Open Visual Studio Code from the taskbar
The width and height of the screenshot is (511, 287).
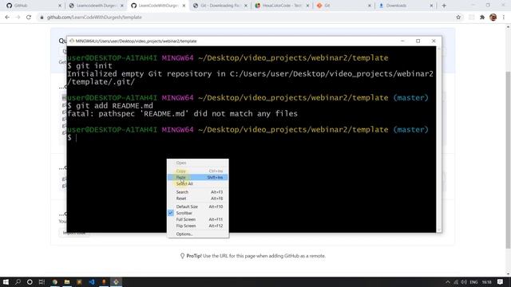click(x=92, y=281)
